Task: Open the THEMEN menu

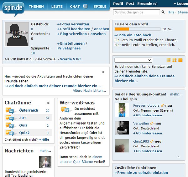Action: pyautogui.click(x=36, y=6)
